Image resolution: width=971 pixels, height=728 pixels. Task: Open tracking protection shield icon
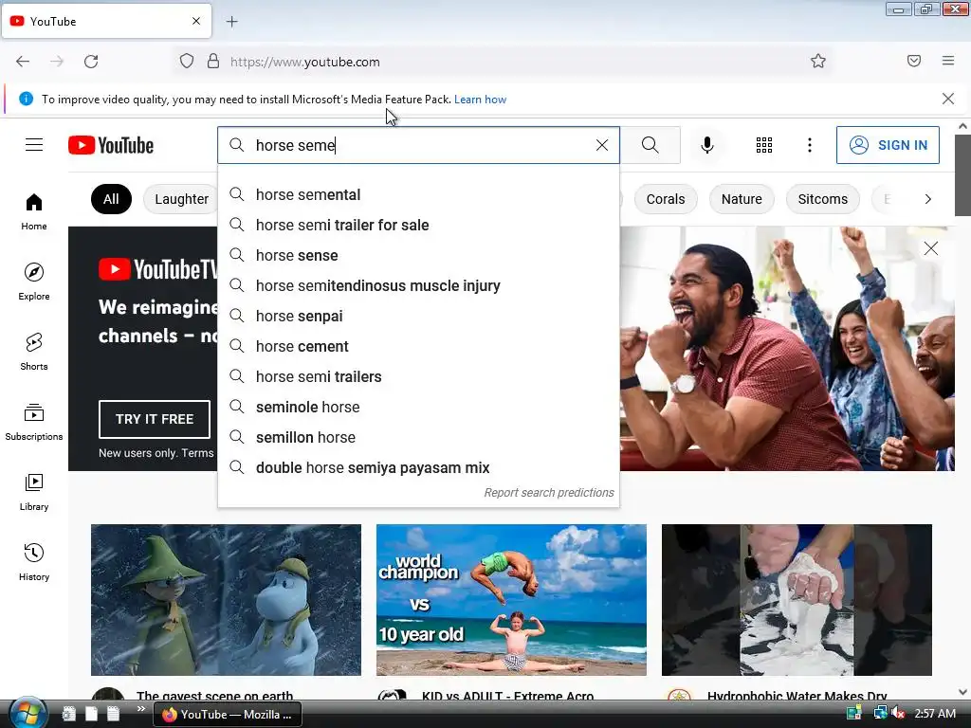pyautogui.click(x=187, y=62)
